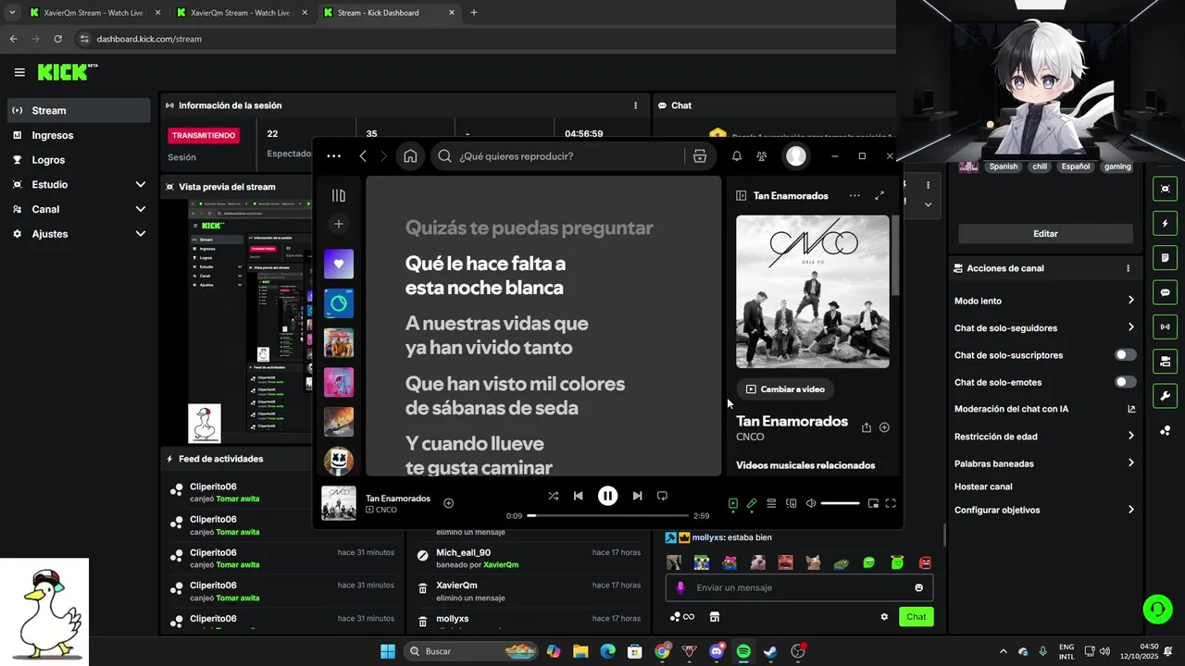1185x666 pixels.
Task: Open the emoji picker in chat
Action: click(918, 587)
